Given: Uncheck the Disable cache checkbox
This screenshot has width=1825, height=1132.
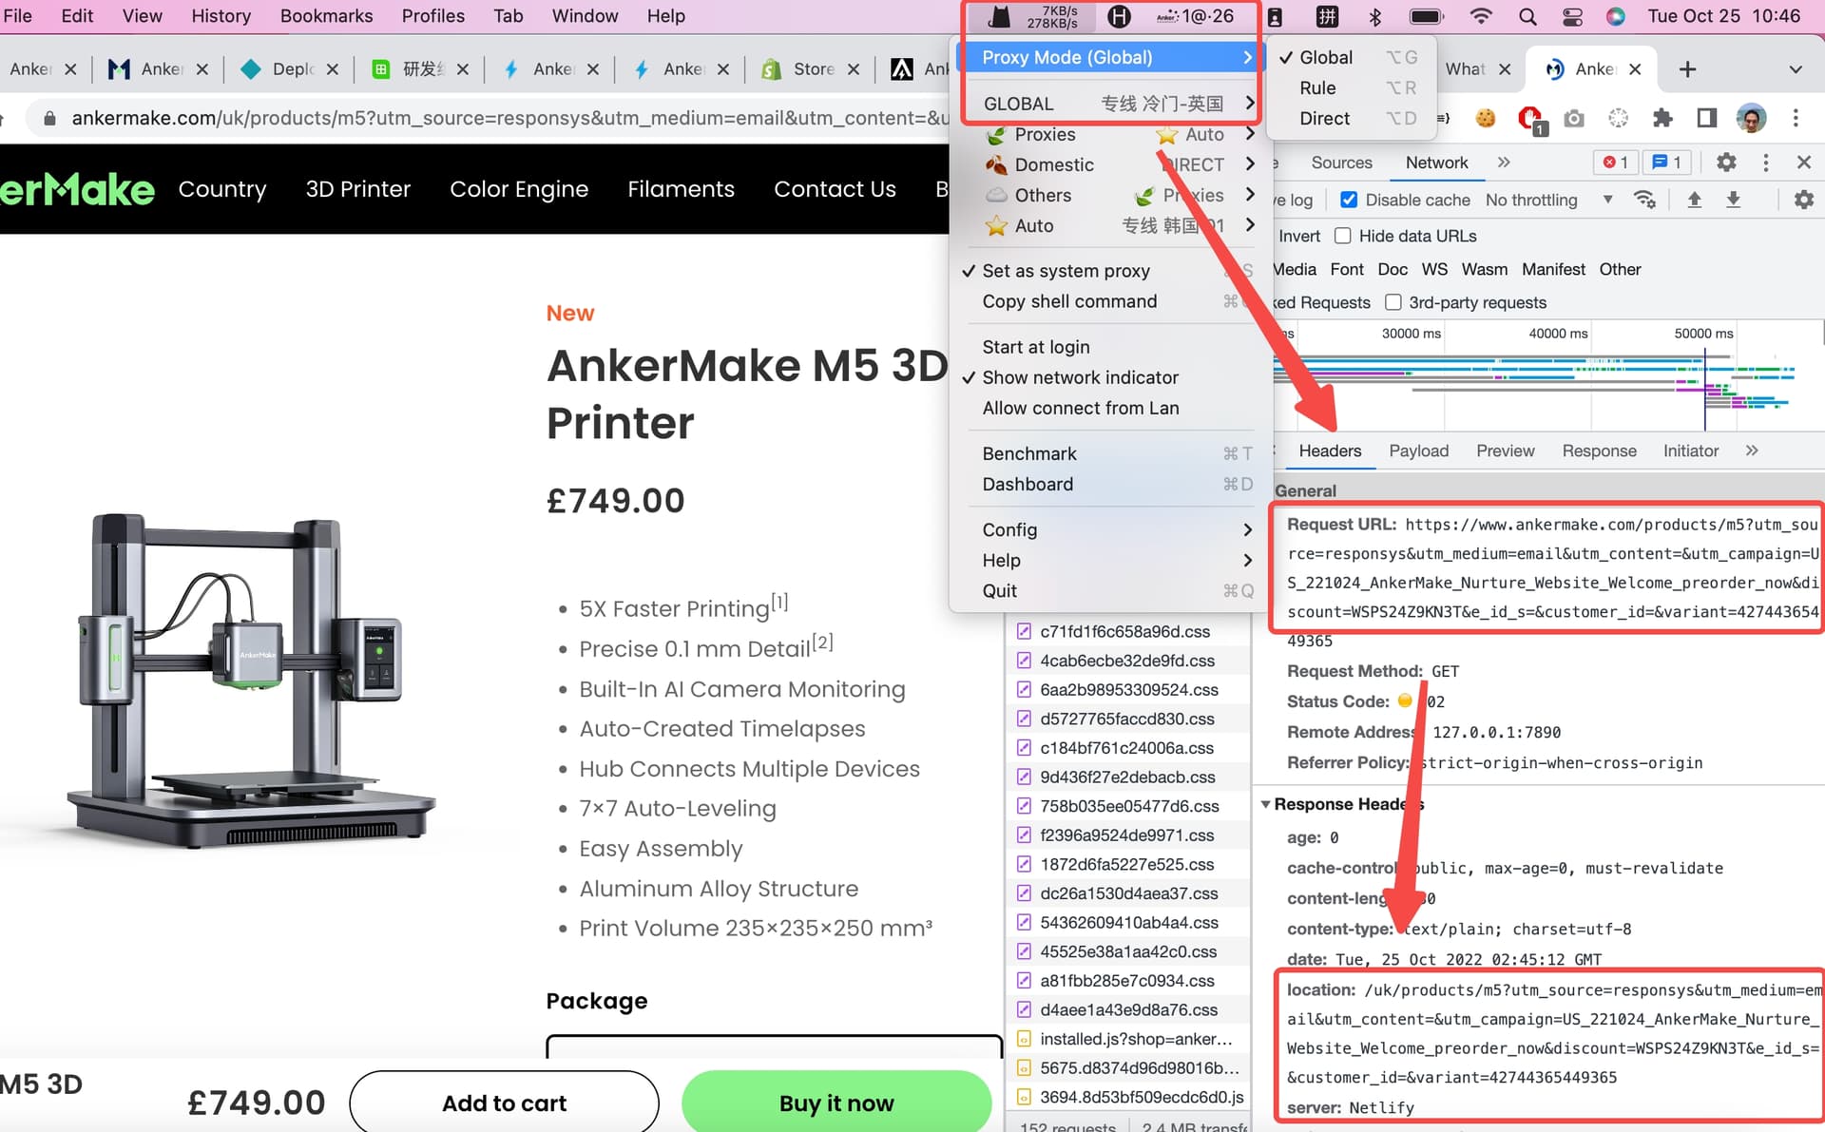Looking at the screenshot, I should pyautogui.click(x=1348, y=200).
